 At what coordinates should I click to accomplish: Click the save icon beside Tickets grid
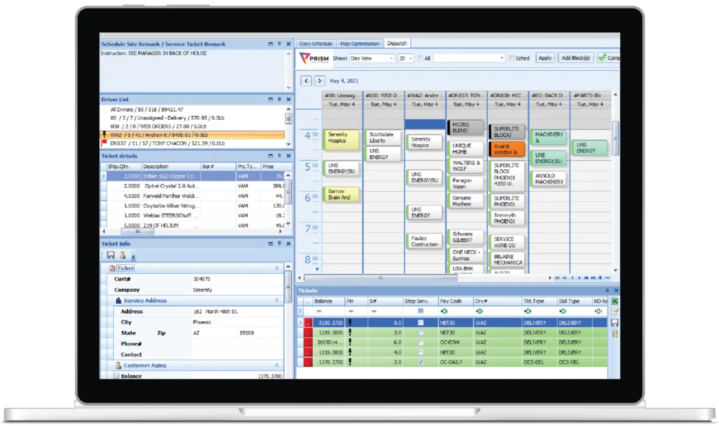(615, 322)
